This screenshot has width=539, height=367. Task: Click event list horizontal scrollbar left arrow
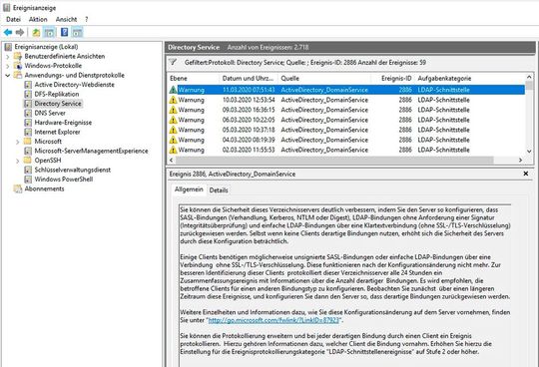(172, 160)
